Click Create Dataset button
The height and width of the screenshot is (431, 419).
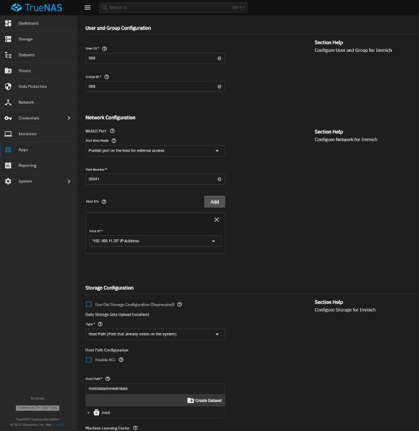click(205, 401)
